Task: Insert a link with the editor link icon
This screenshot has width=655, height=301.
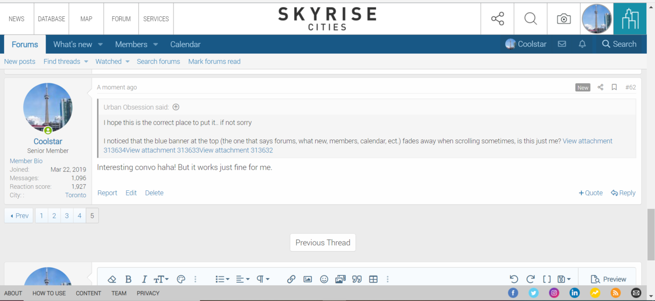Action: pyautogui.click(x=291, y=279)
